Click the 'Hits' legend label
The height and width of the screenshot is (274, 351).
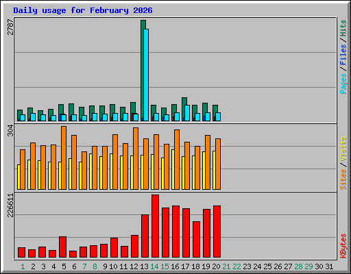[x=343, y=28]
